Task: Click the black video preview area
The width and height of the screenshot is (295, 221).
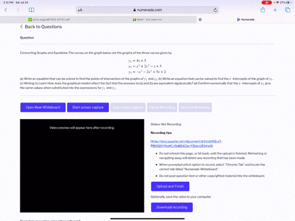Action: tap(82, 166)
